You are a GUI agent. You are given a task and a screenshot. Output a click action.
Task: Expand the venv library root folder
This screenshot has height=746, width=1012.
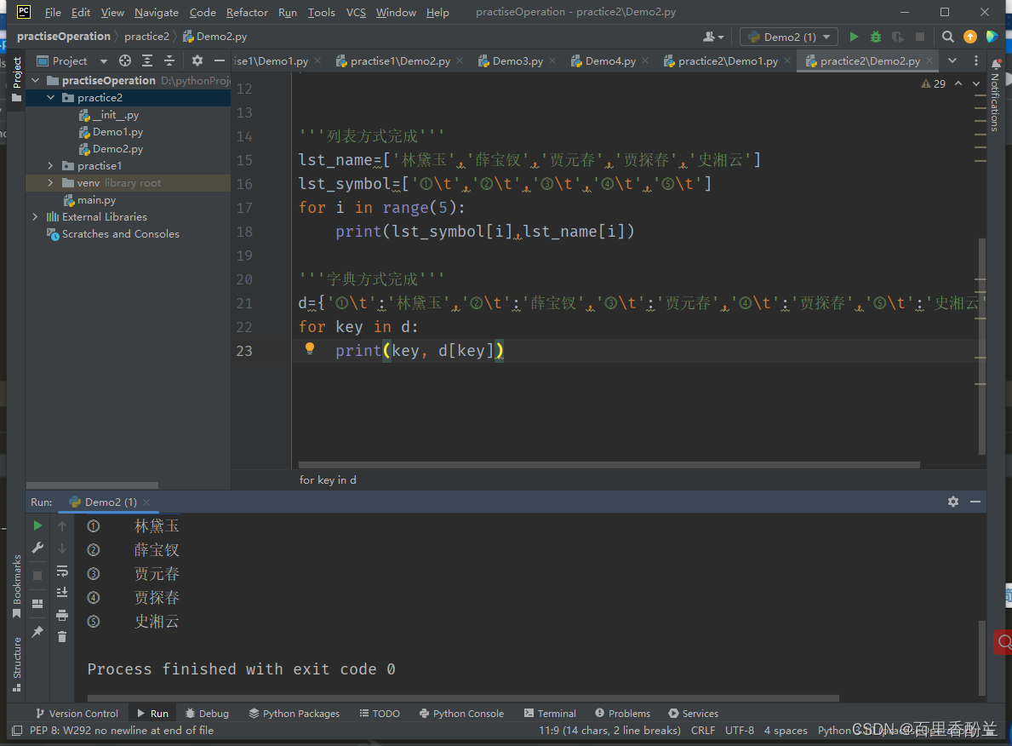[x=50, y=183]
